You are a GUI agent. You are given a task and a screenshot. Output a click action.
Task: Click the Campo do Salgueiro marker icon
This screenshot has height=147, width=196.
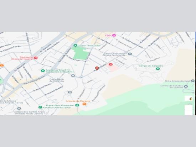[158, 69]
